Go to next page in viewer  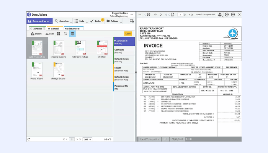click(189, 15)
